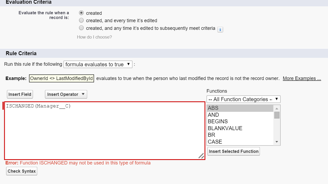Click Insert Selected Function button
Screen dimensions: 328x184
click(233, 151)
